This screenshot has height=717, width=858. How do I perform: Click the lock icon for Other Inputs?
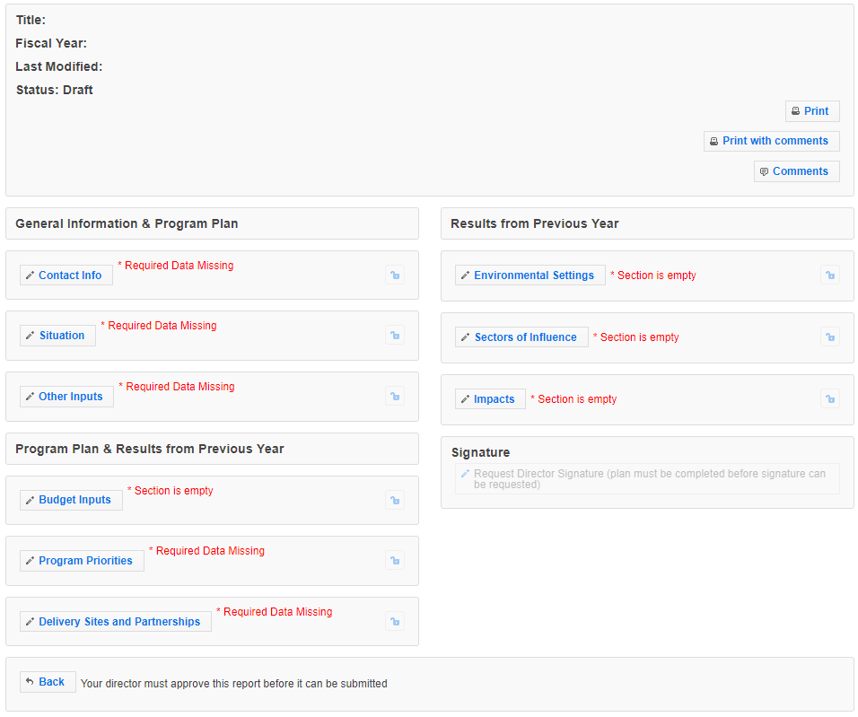point(395,397)
